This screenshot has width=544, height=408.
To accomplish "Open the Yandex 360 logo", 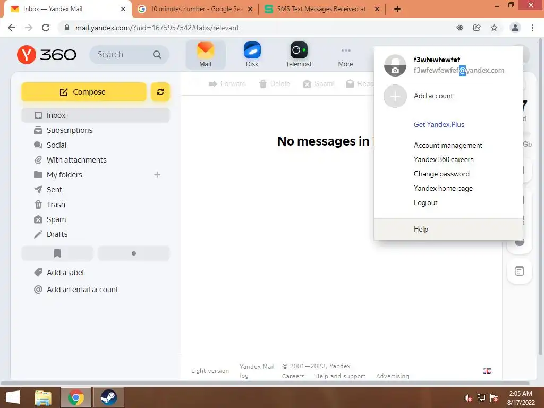I will [47, 55].
